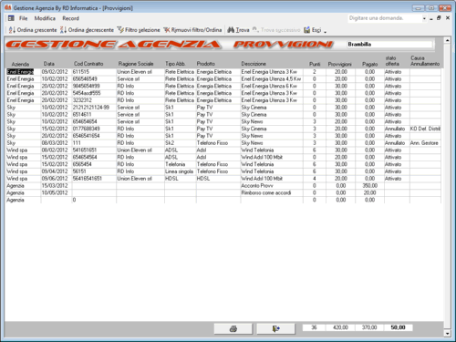Click the Pagato column header
The width and height of the screenshot is (456, 342).
coord(370,64)
